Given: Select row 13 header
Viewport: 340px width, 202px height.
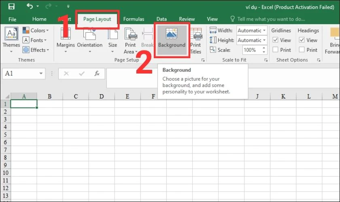Looking at the screenshot, I should (x=5, y=196).
